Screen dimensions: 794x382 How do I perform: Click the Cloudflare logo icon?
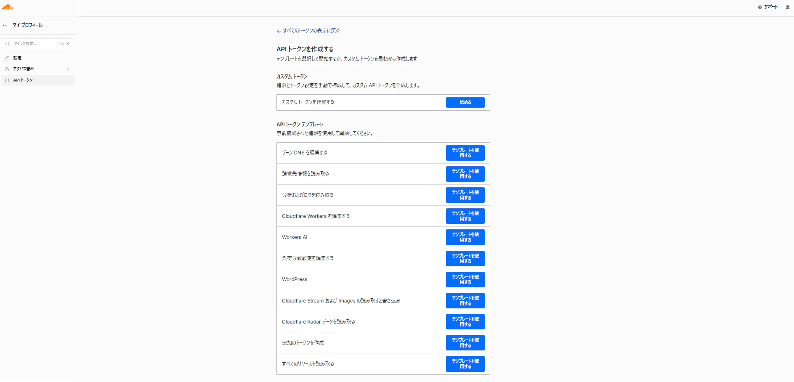pos(8,7)
